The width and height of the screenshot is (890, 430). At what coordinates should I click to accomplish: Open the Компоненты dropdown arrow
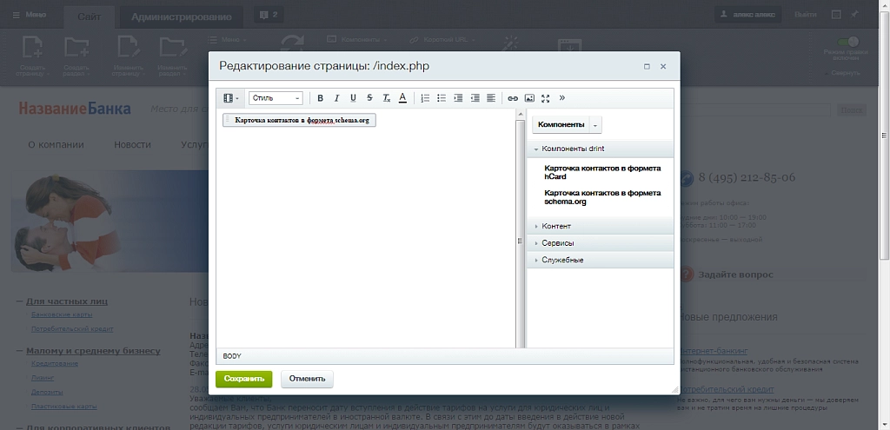tap(595, 125)
